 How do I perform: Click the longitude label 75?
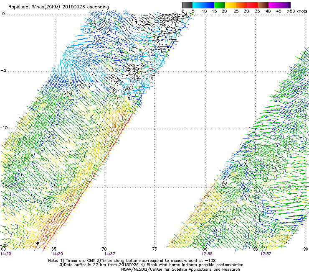pyautogui.click(x=154, y=249)
